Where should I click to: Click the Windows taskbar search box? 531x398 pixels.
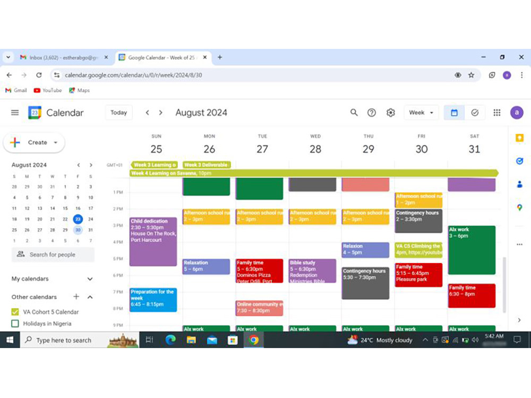click(x=80, y=340)
